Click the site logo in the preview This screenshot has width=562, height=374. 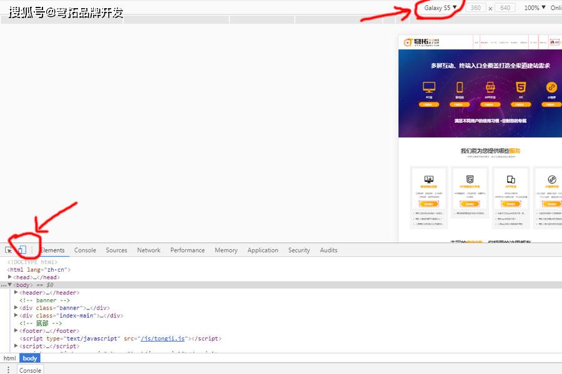click(421, 42)
